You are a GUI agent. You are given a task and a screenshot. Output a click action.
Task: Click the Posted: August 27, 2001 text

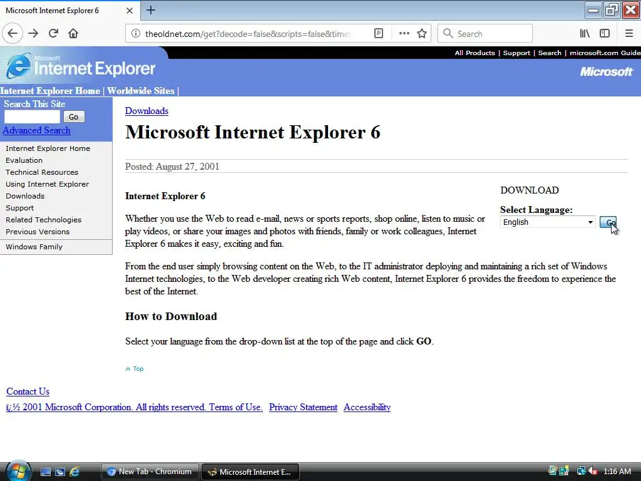(x=172, y=167)
